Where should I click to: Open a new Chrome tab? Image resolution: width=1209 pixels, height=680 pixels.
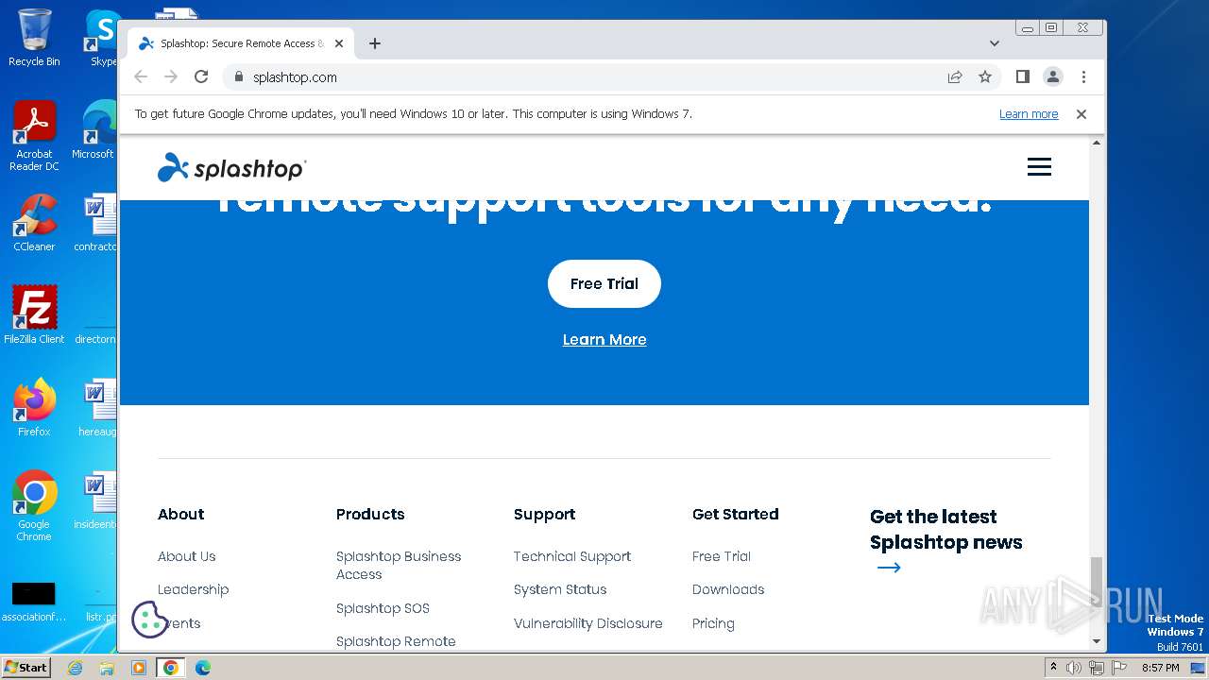375,43
